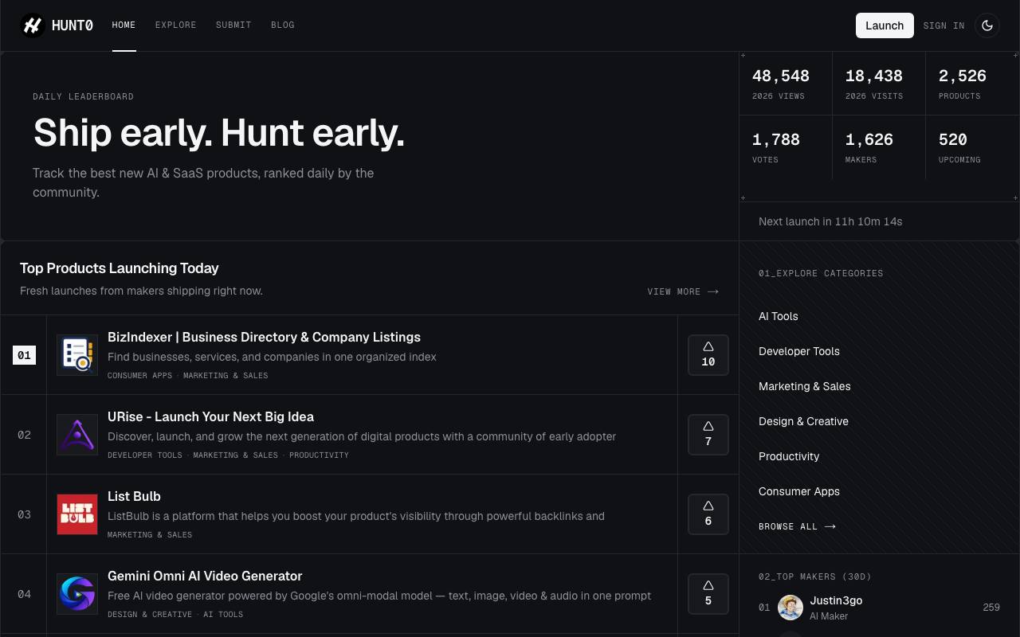Select the Consumer Apps category
This screenshot has width=1020, height=637.
click(x=799, y=491)
